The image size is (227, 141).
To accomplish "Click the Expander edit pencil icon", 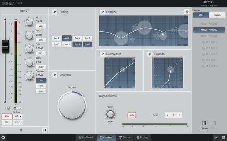I will tap(150, 54).
